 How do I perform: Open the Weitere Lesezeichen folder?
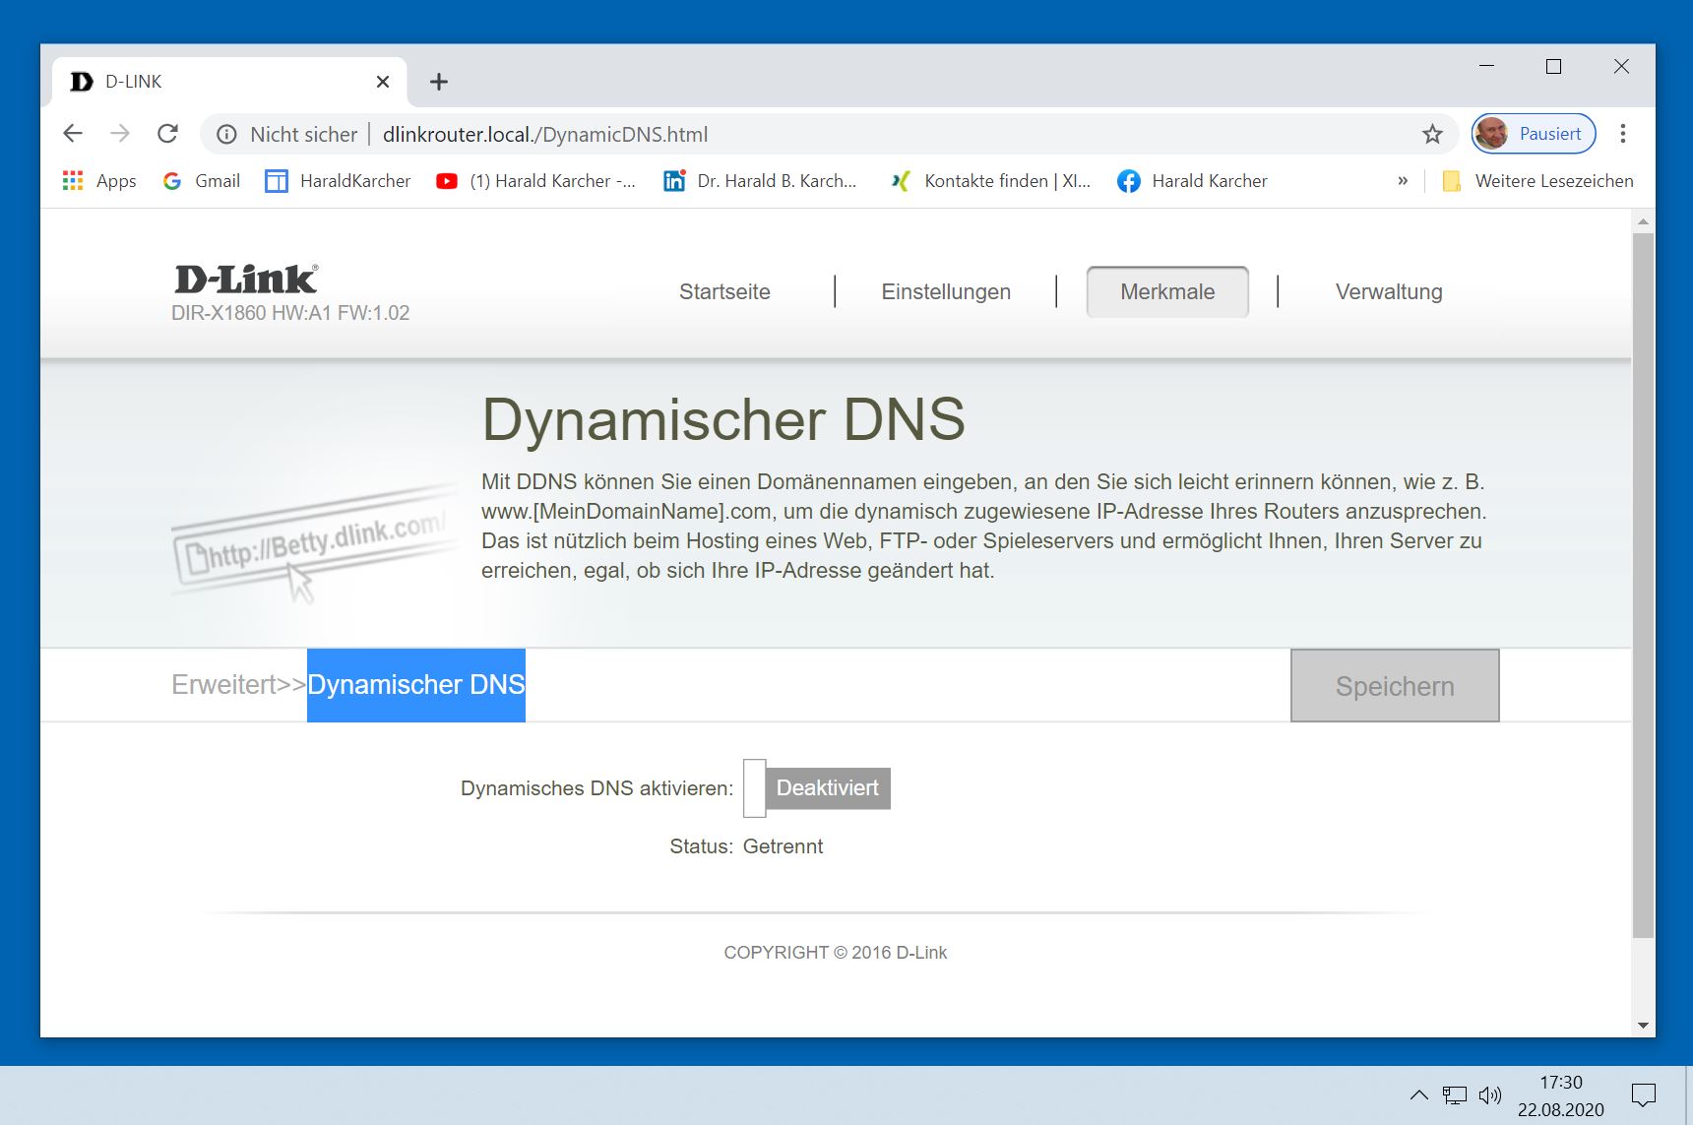pyautogui.click(x=1537, y=181)
